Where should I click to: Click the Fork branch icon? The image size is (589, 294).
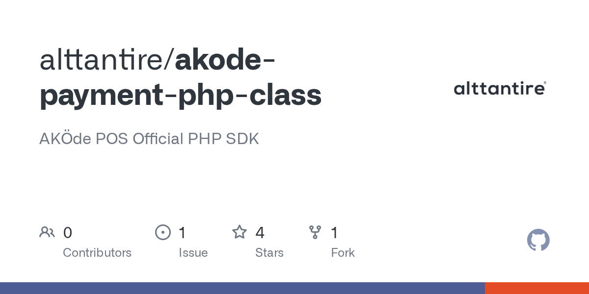(x=315, y=232)
